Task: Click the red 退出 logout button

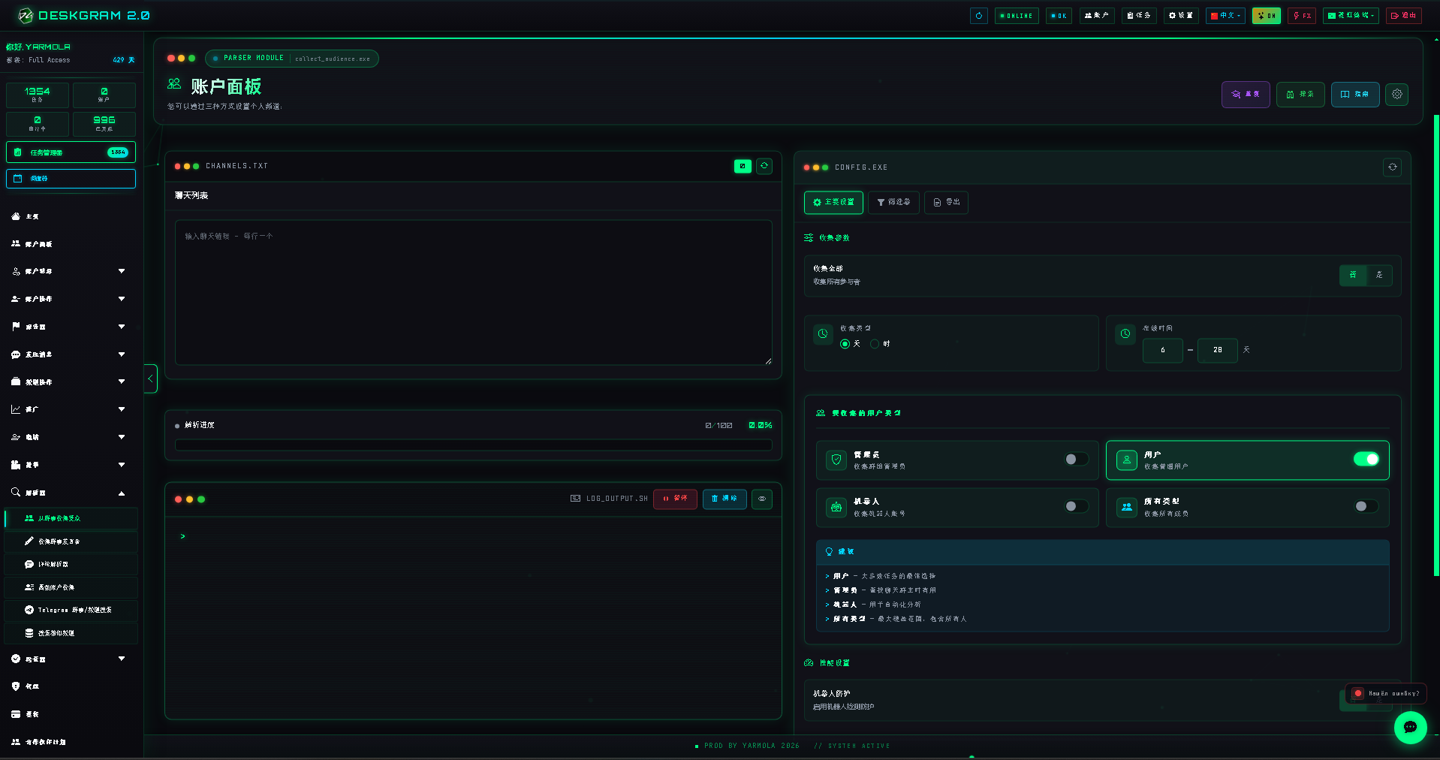Action: 1403,16
